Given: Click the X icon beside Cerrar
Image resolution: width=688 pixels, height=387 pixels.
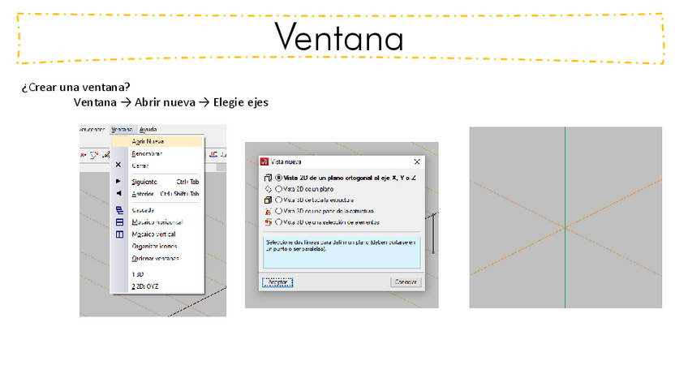Looking at the screenshot, I should tap(118, 165).
